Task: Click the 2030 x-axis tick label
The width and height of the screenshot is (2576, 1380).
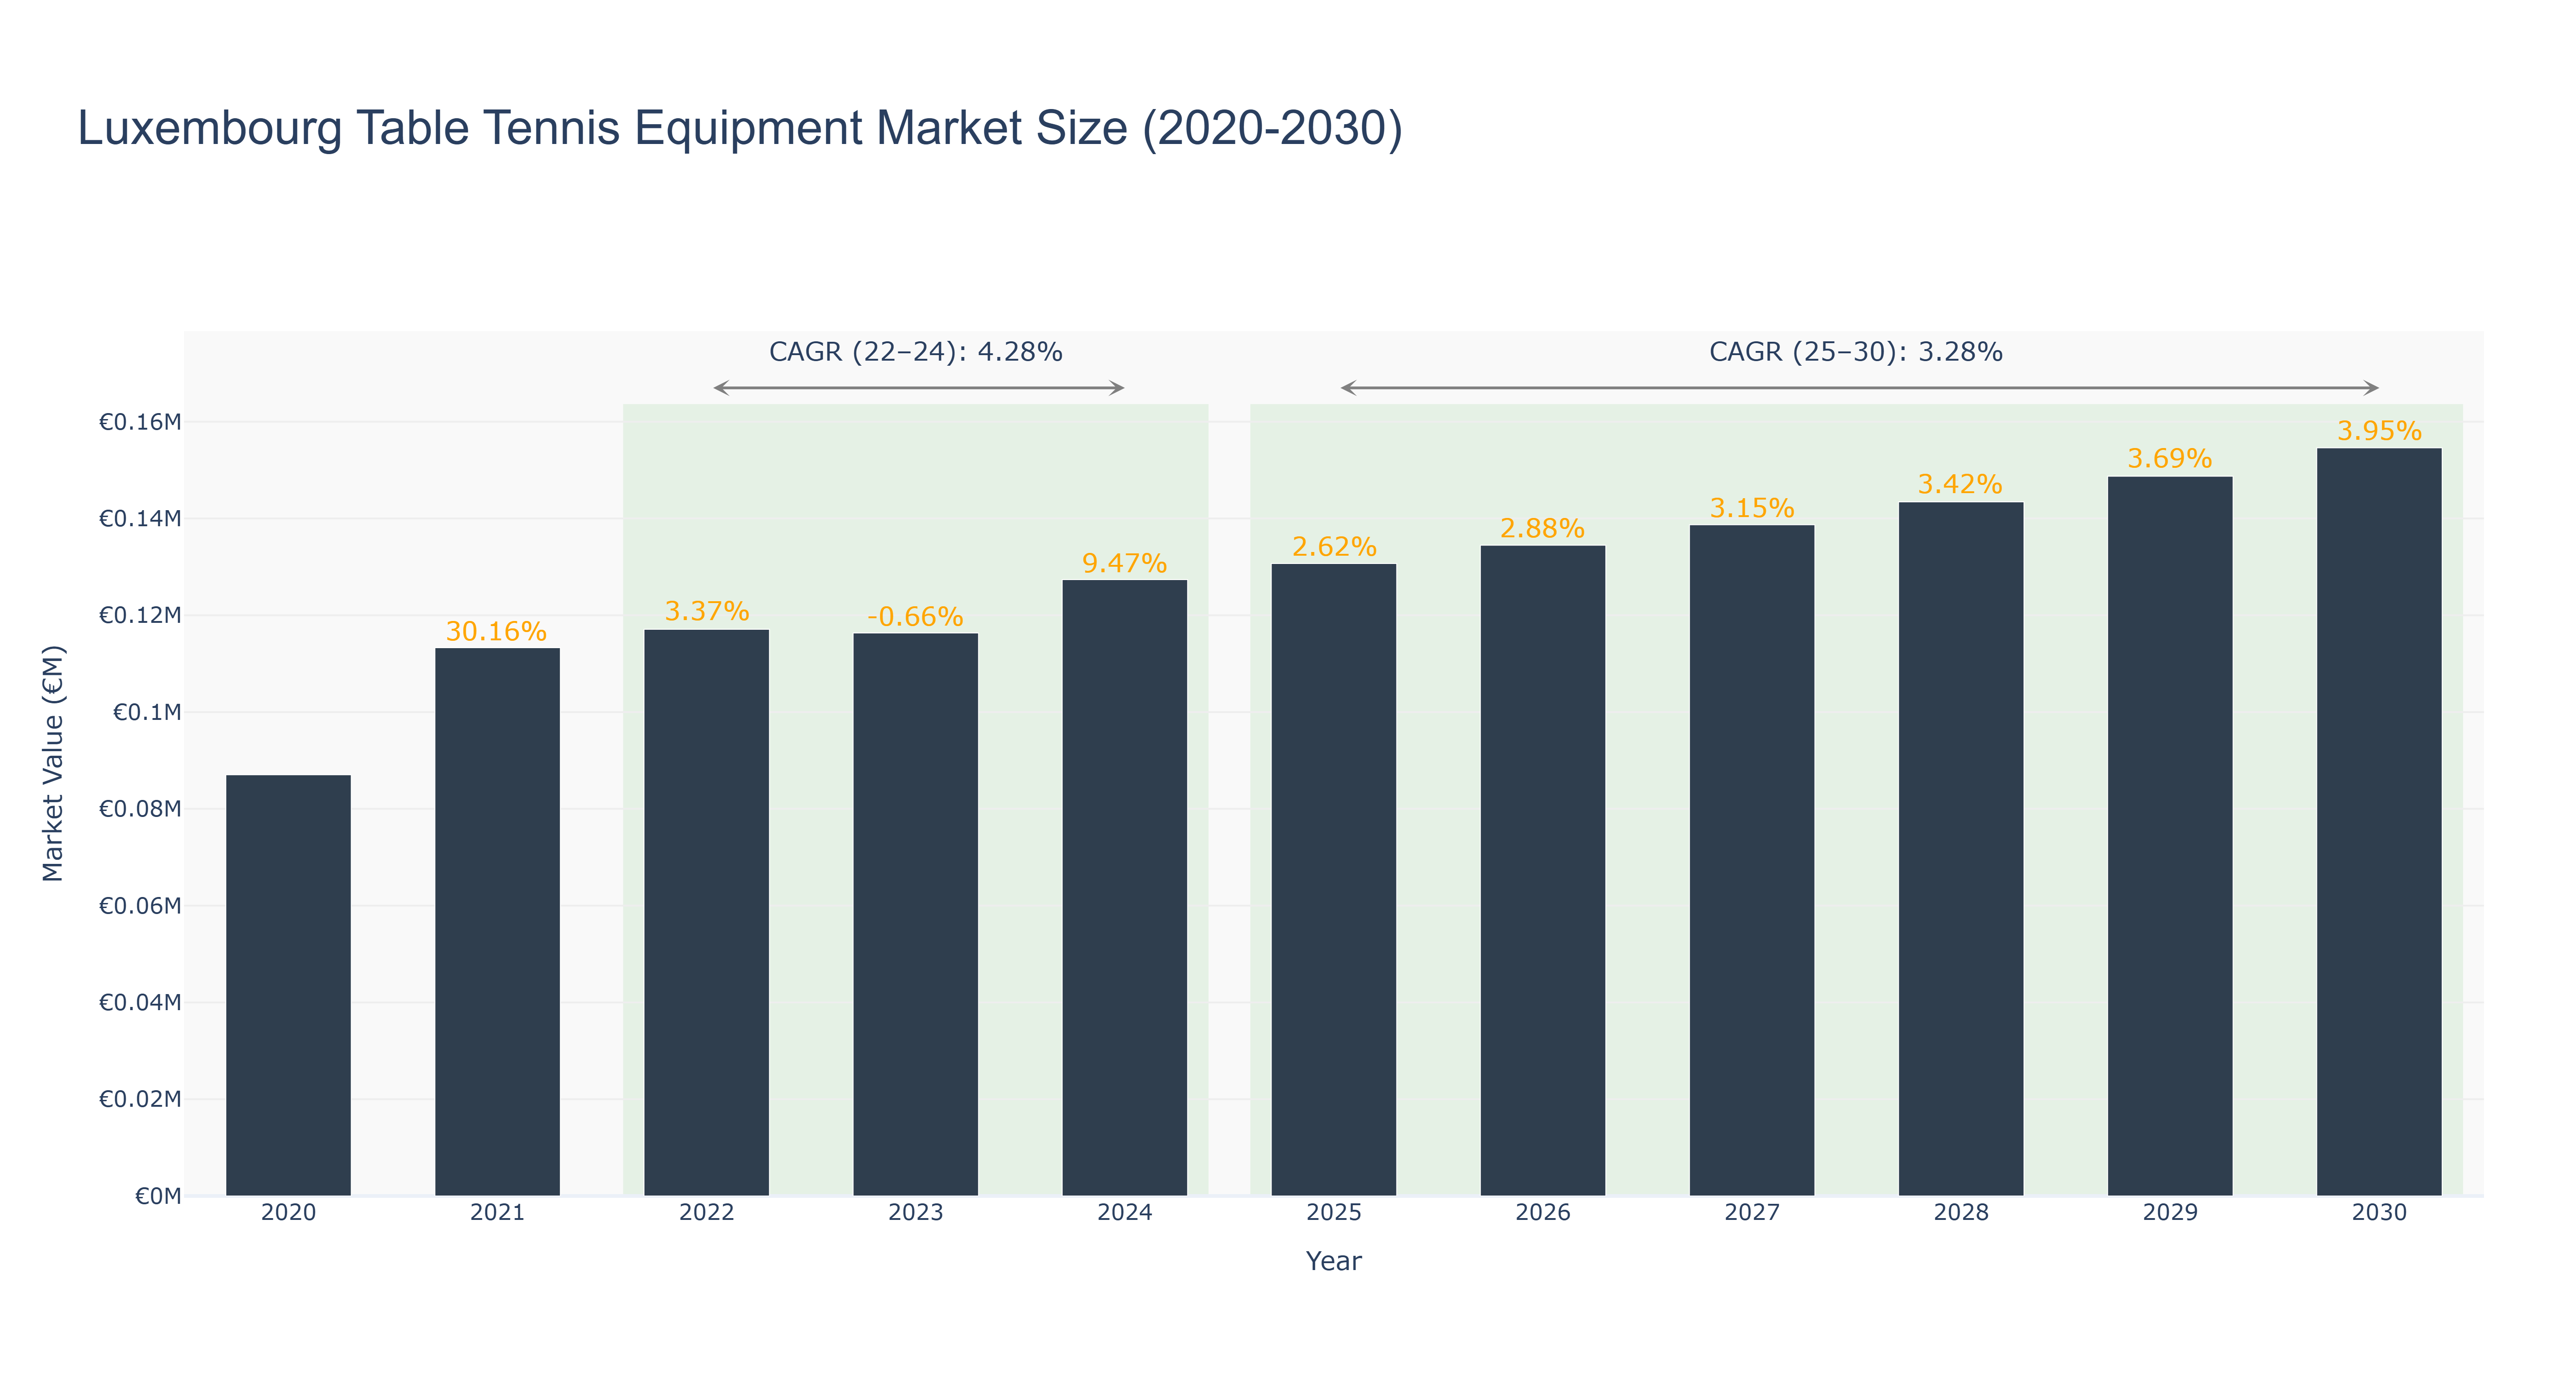Action: click(x=2378, y=1213)
